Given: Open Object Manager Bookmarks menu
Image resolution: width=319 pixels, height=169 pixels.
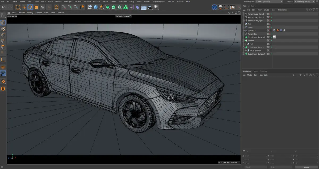Looking at the screenshot, I should (x=282, y=10).
